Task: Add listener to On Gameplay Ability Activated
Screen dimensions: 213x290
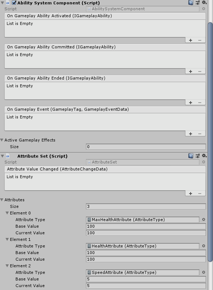Action: point(191,40)
